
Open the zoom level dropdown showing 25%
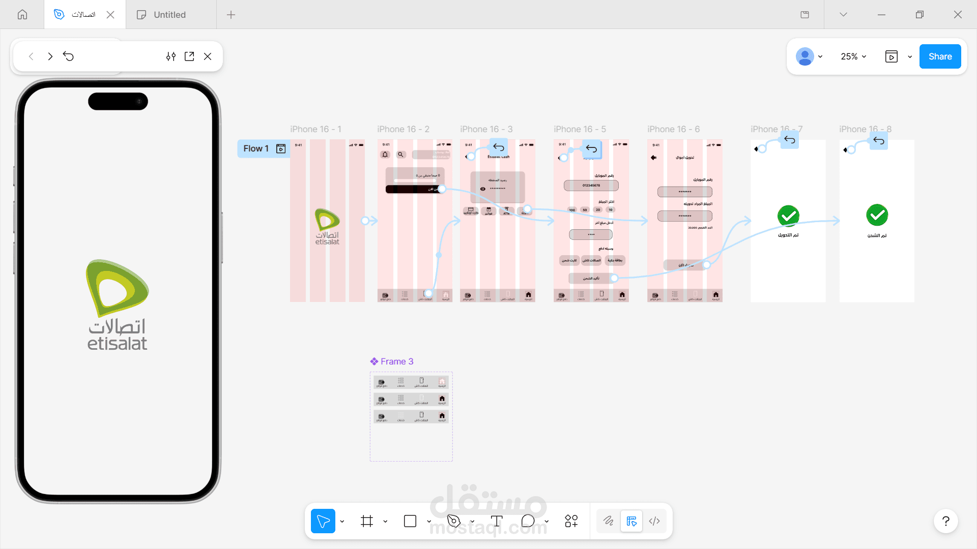click(x=853, y=56)
